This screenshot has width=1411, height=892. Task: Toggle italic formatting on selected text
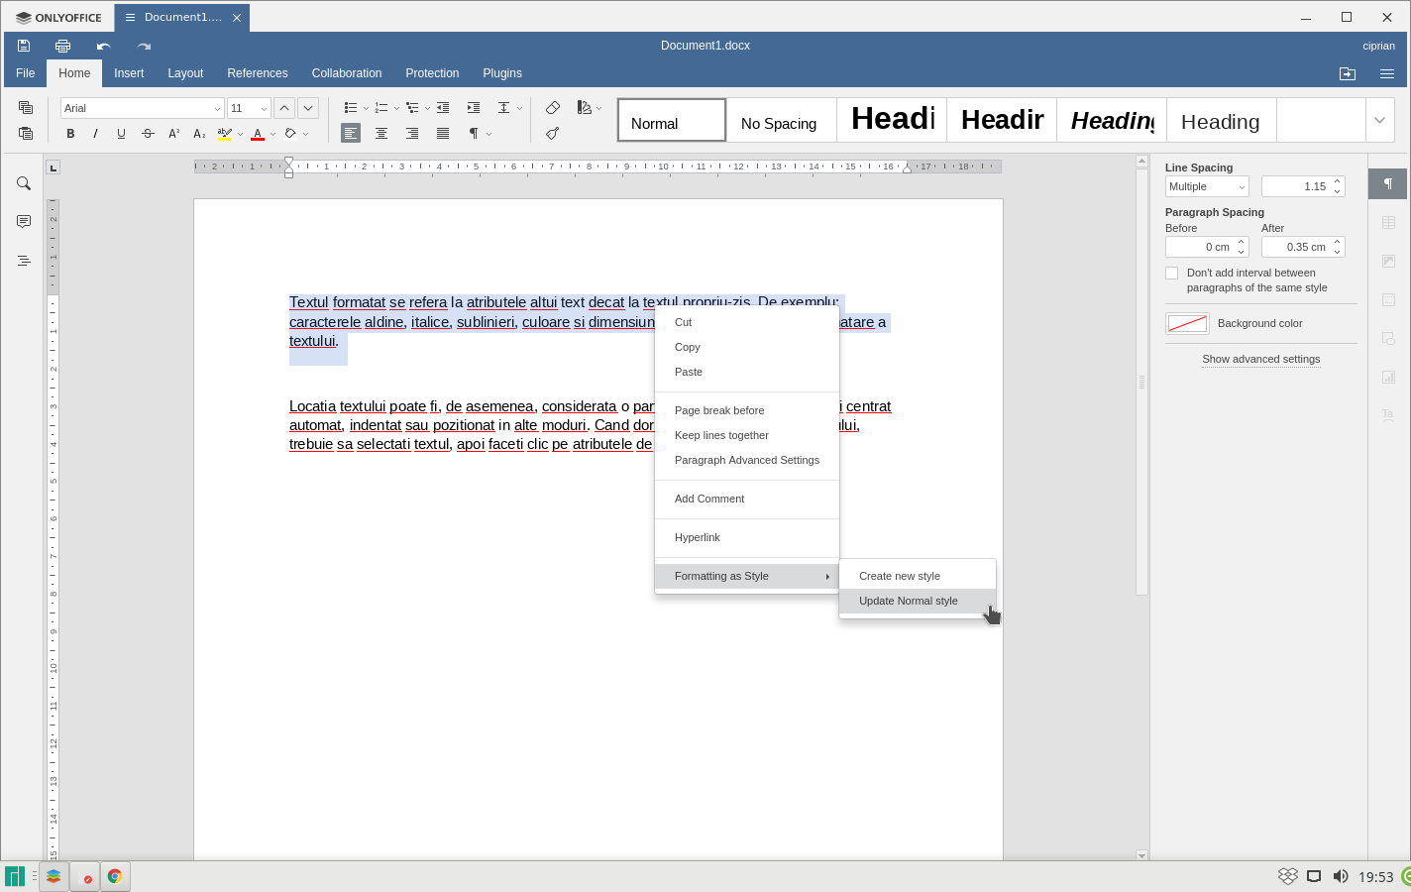pos(96,134)
